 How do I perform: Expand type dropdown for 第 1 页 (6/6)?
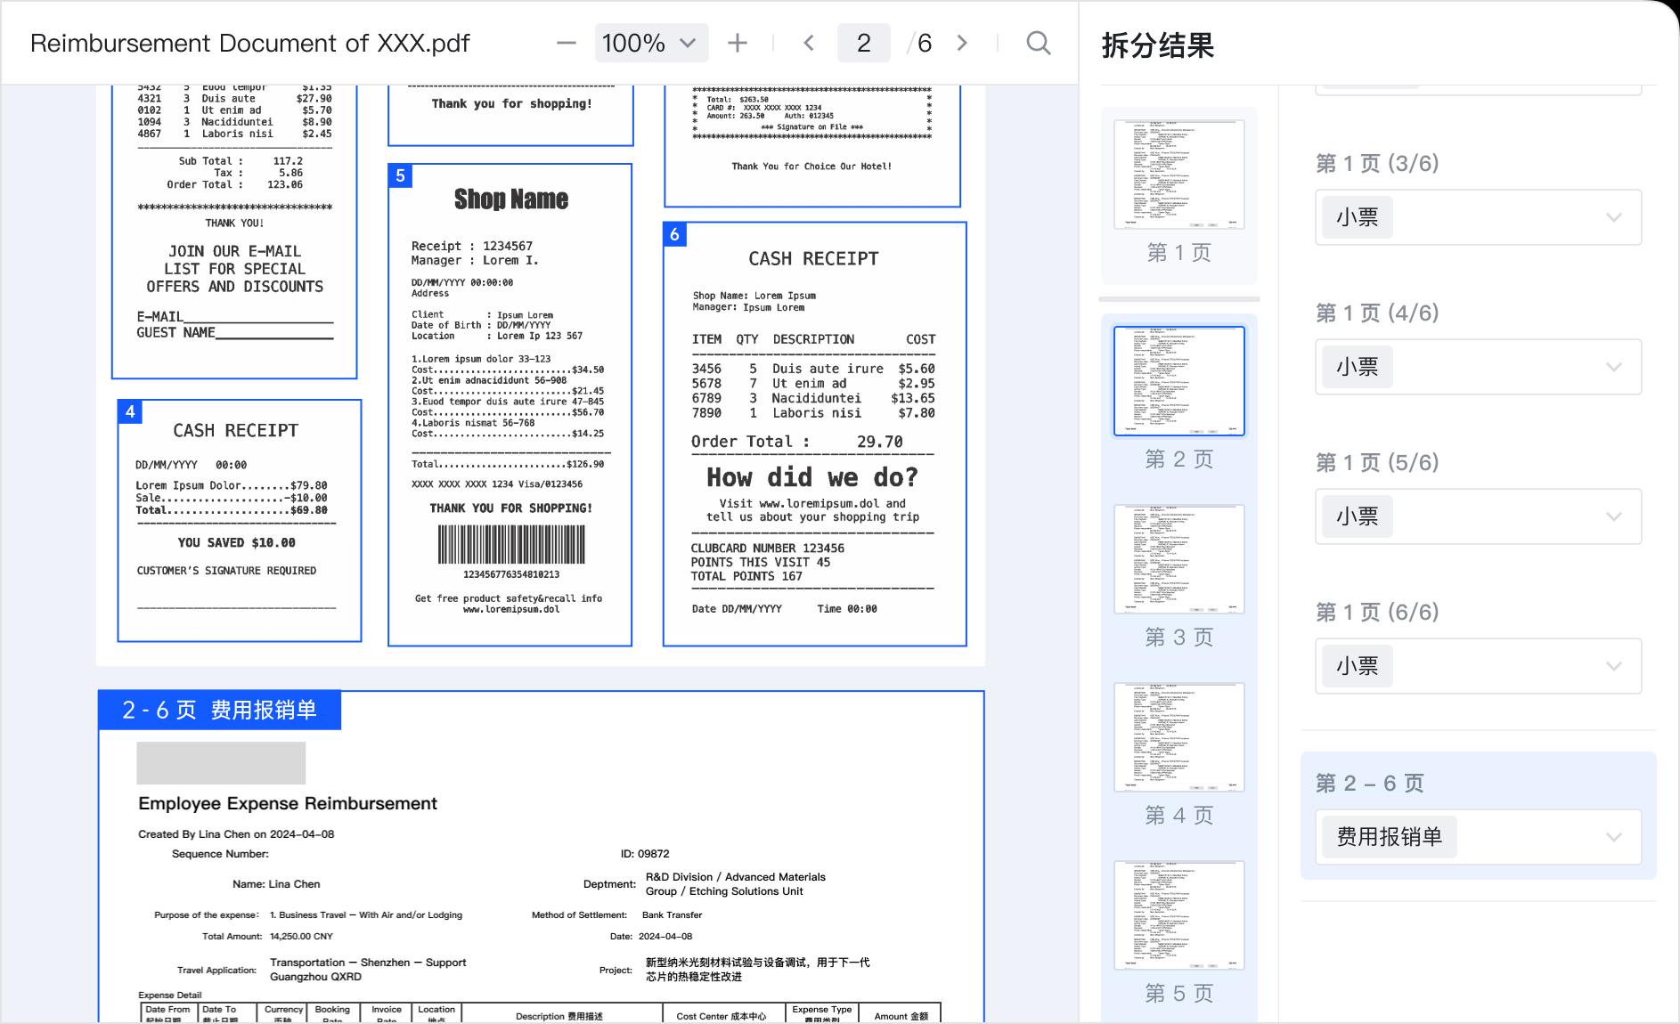(1613, 666)
